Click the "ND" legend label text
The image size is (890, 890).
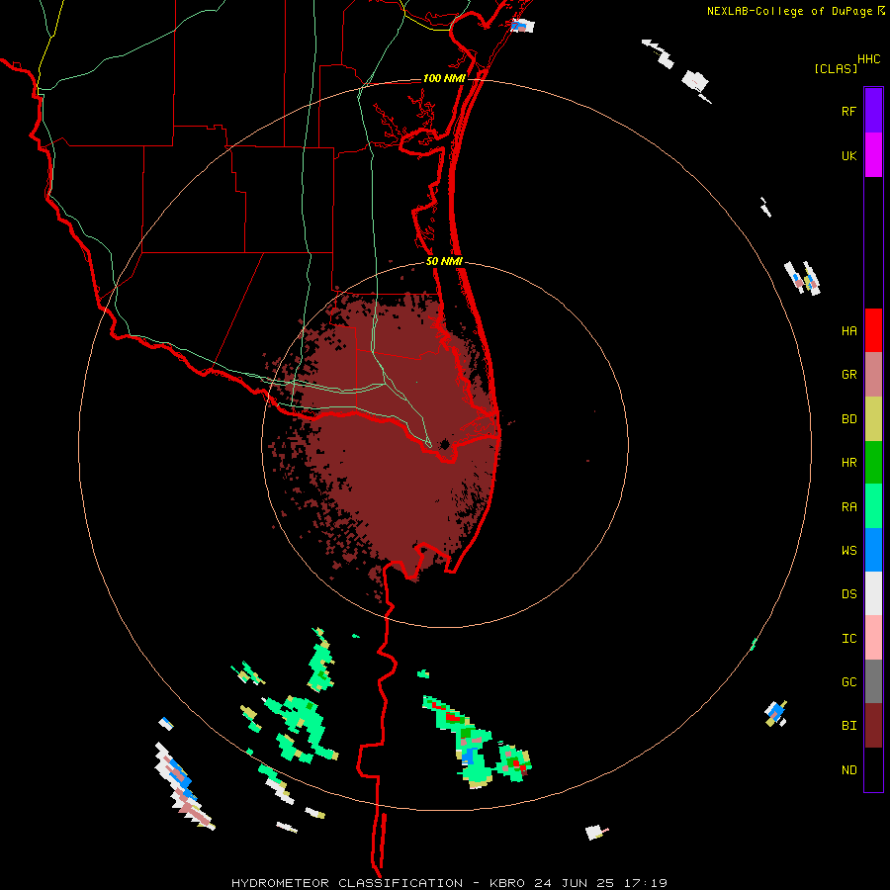848,770
